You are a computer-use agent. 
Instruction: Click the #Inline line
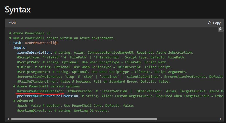tap(95, 67)
